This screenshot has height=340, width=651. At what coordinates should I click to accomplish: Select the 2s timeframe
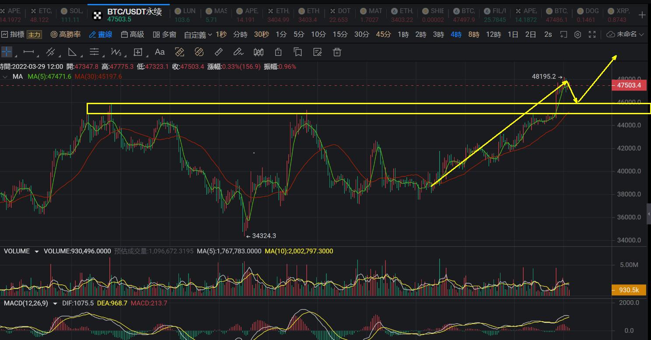(548, 35)
